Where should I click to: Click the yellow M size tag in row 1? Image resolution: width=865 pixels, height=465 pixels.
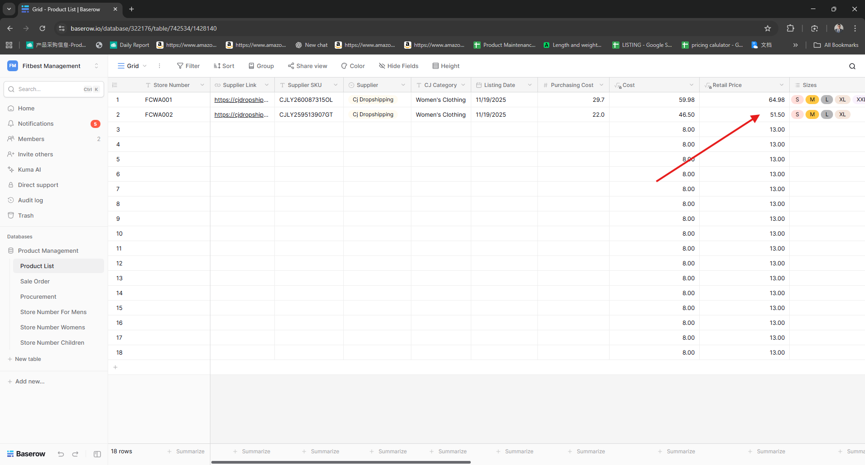tap(812, 100)
